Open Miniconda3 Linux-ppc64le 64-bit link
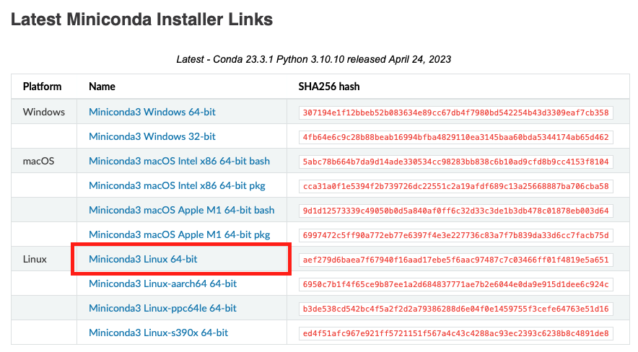638x352 pixels. point(163,308)
